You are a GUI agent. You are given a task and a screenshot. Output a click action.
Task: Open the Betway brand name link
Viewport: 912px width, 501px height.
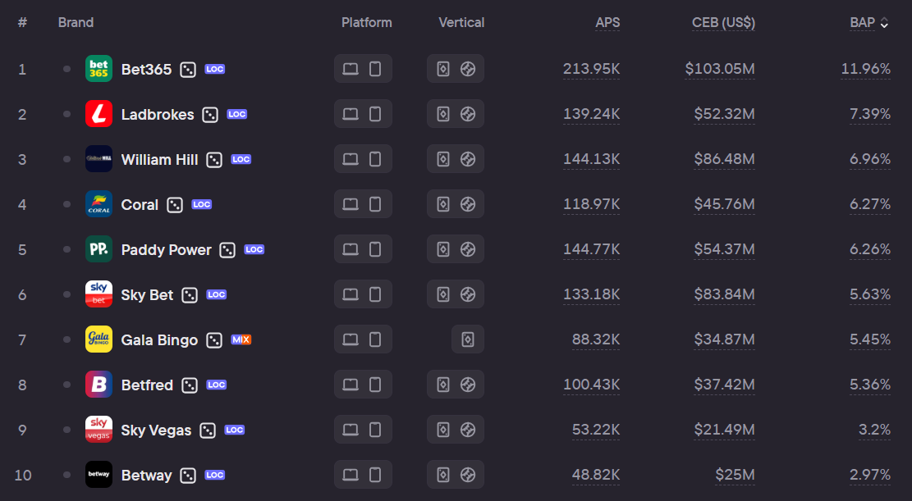[147, 475]
